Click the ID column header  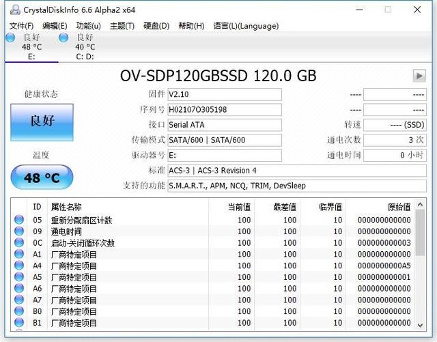point(37,207)
